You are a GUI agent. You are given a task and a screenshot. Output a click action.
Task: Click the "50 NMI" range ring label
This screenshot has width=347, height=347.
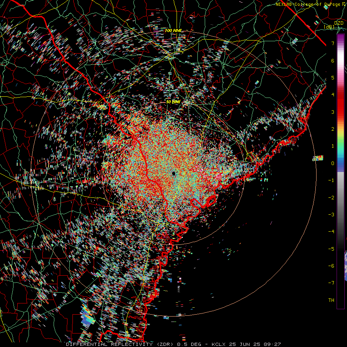click(x=173, y=102)
